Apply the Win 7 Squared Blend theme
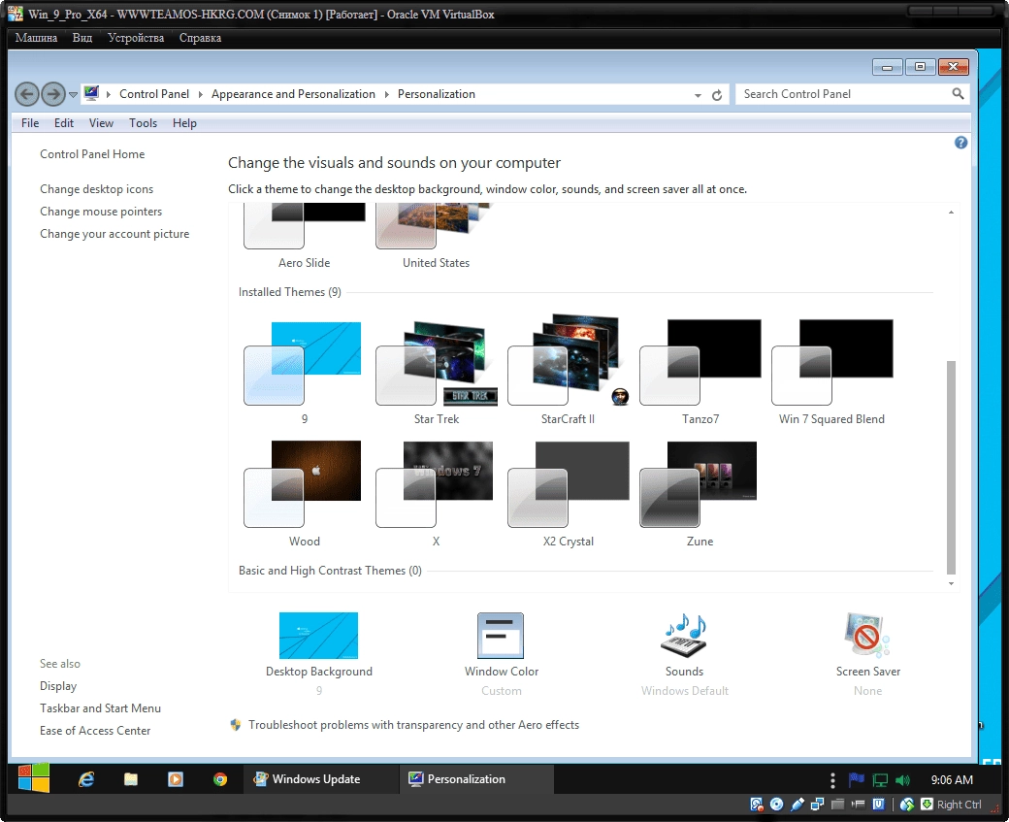Screen dimensions: 1009x822 click(832, 372)
